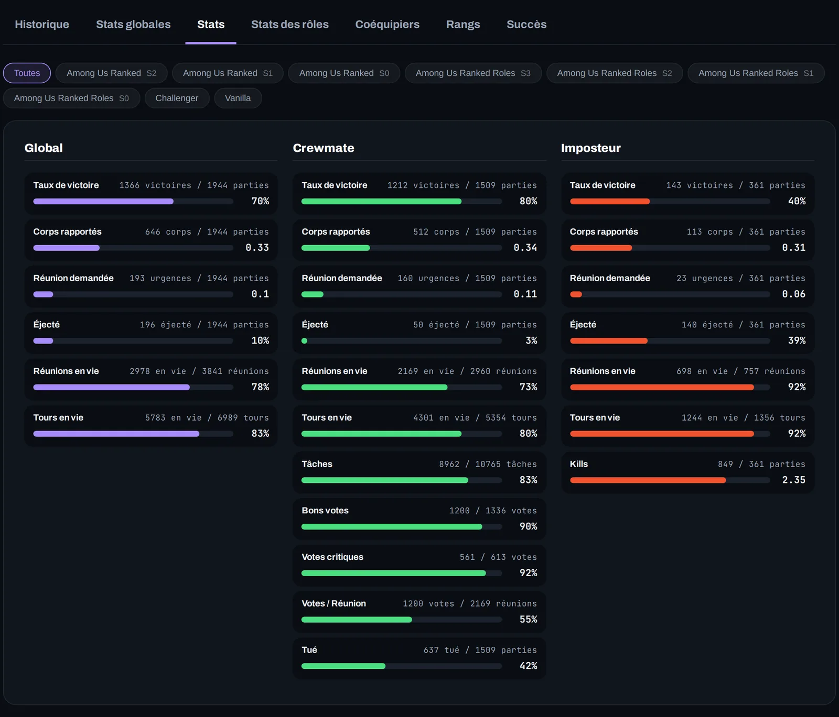
Task: Filter by Among Us Ranked Roles S2
Action: click(615, 73)
